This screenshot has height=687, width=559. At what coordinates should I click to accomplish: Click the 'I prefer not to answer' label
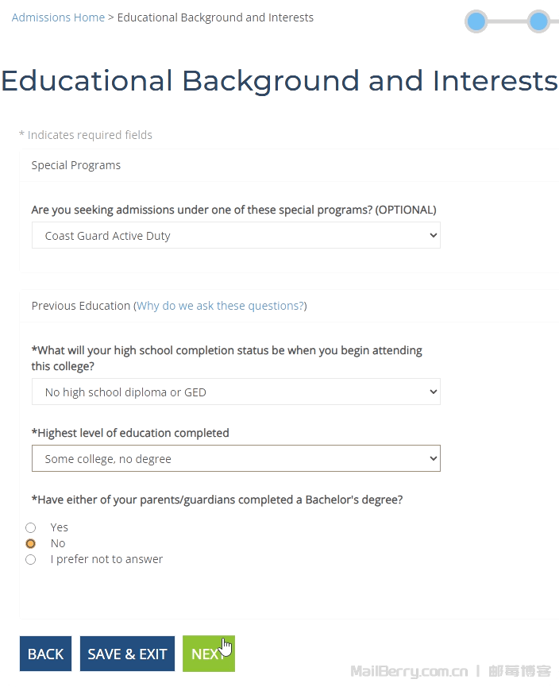(x=106, y=559)
